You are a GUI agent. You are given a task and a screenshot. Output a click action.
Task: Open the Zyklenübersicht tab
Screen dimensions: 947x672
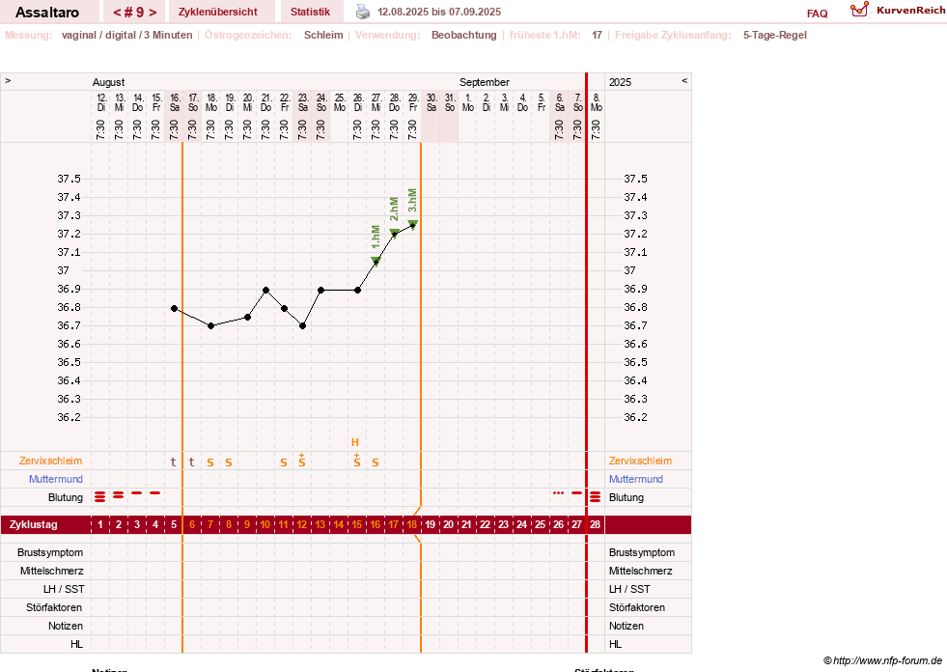click(x=217, y=13)
